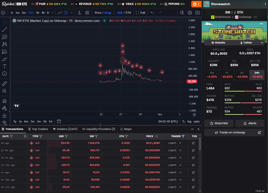
Task: Click the TradingView logo on the chart
Action: pos(17,106)
